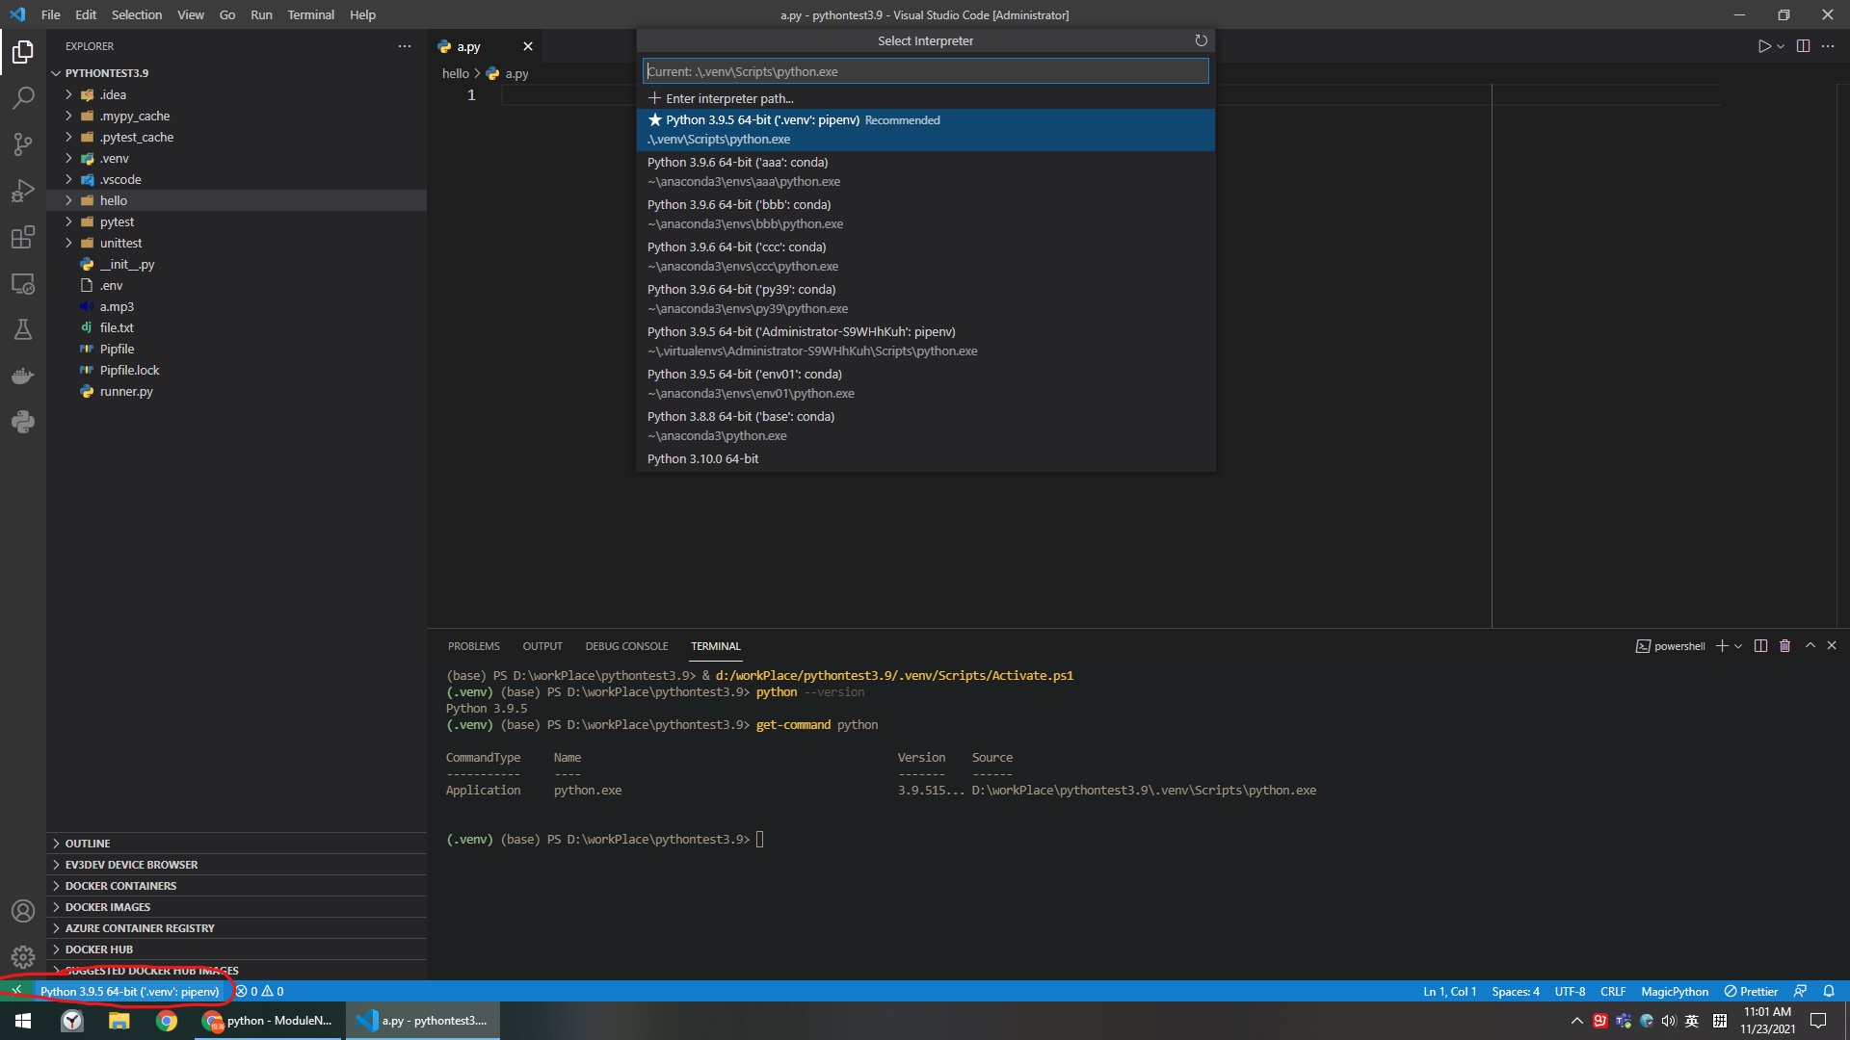Screen dimensions: 1850x1040
Task: Collapse the PYTHONTEST3.9 root folder
Action: [236, 73]
